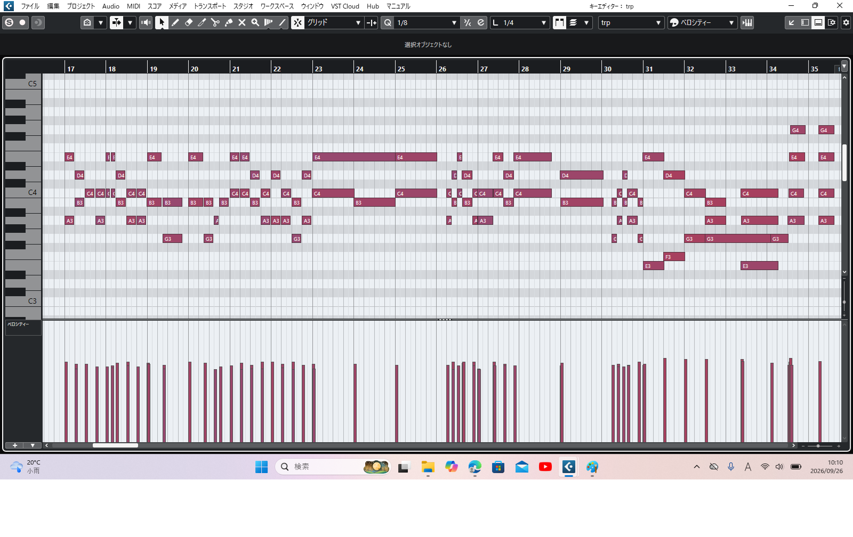Image resolution: width=853 pixels, height=537 pixels.
Task: Open the trp part selection dropdown
Action: 631,22
